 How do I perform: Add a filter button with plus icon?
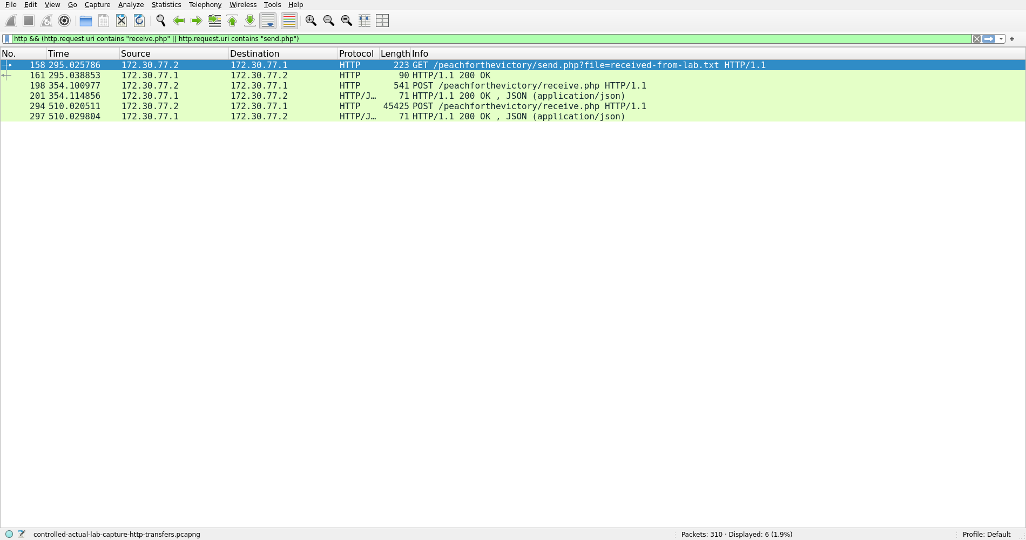click(1012, 39)
